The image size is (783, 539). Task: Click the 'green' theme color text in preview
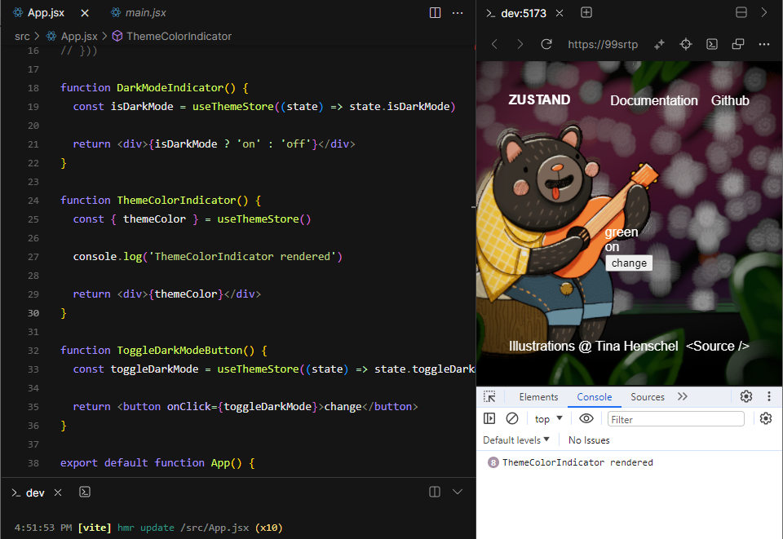[x=622, y=232]
